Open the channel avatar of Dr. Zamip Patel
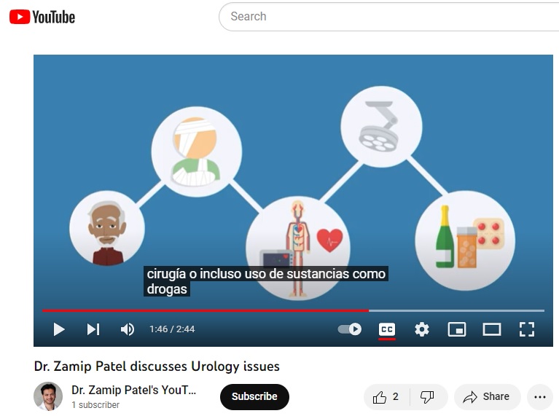559x416 pixels. tap(48, 396)
